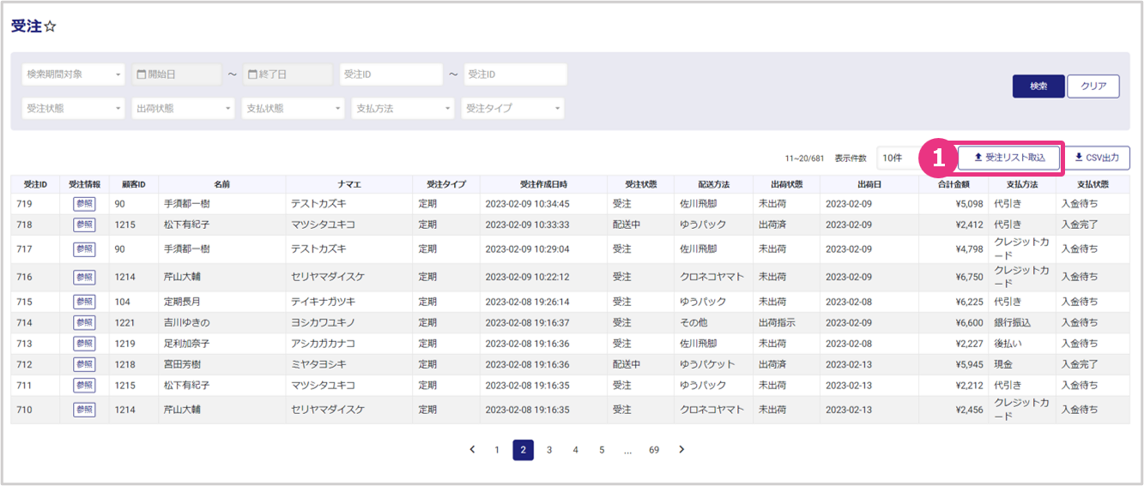Viewport: 1144px width, 486px height.
Task: Export data with CSV出力 button
Action: click(x=1097, y=158)
